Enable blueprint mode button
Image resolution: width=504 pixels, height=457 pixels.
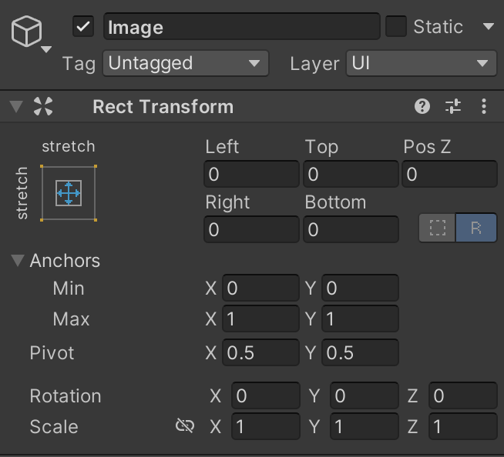click(437, 228)
